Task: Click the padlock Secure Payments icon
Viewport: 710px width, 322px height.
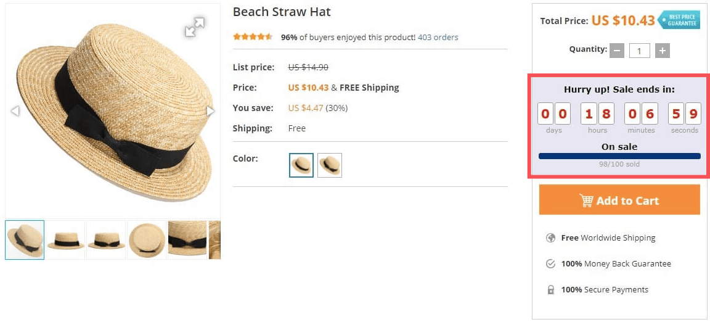Action: (x=550, y=290)
